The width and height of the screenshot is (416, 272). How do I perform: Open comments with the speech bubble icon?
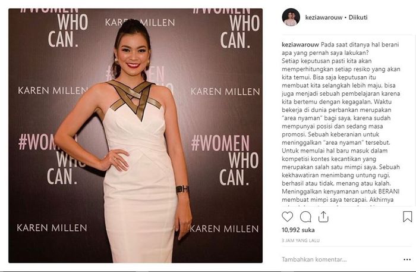tap(305, 217)
